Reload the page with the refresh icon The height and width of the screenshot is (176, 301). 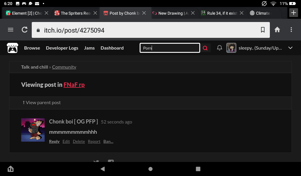point(25,30)
